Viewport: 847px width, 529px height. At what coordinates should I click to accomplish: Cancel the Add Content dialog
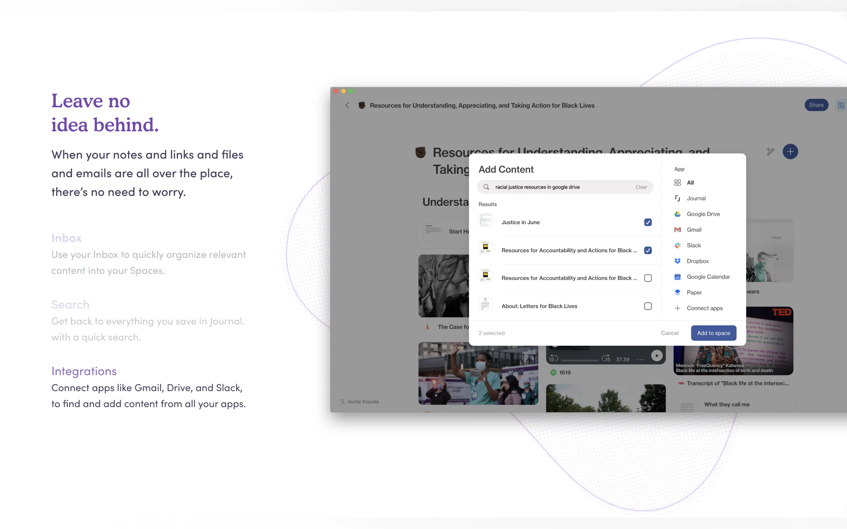click(x=670, y=333)
